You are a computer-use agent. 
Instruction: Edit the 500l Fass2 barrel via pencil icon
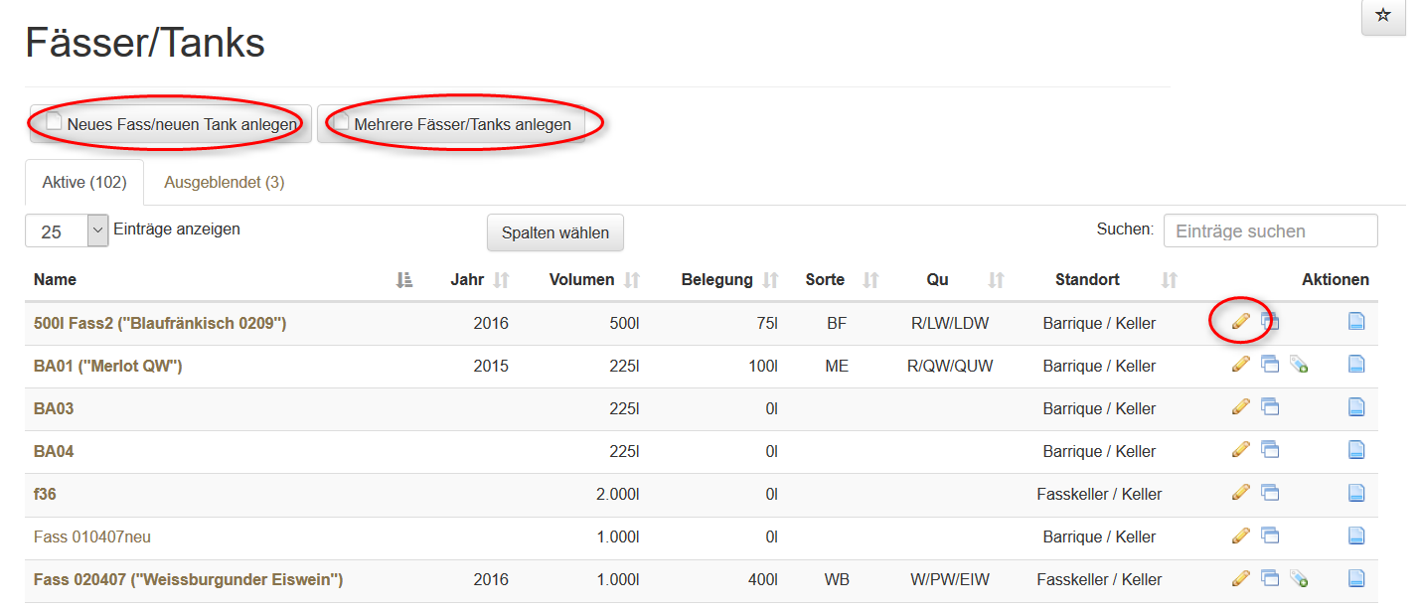[1240, 321]
